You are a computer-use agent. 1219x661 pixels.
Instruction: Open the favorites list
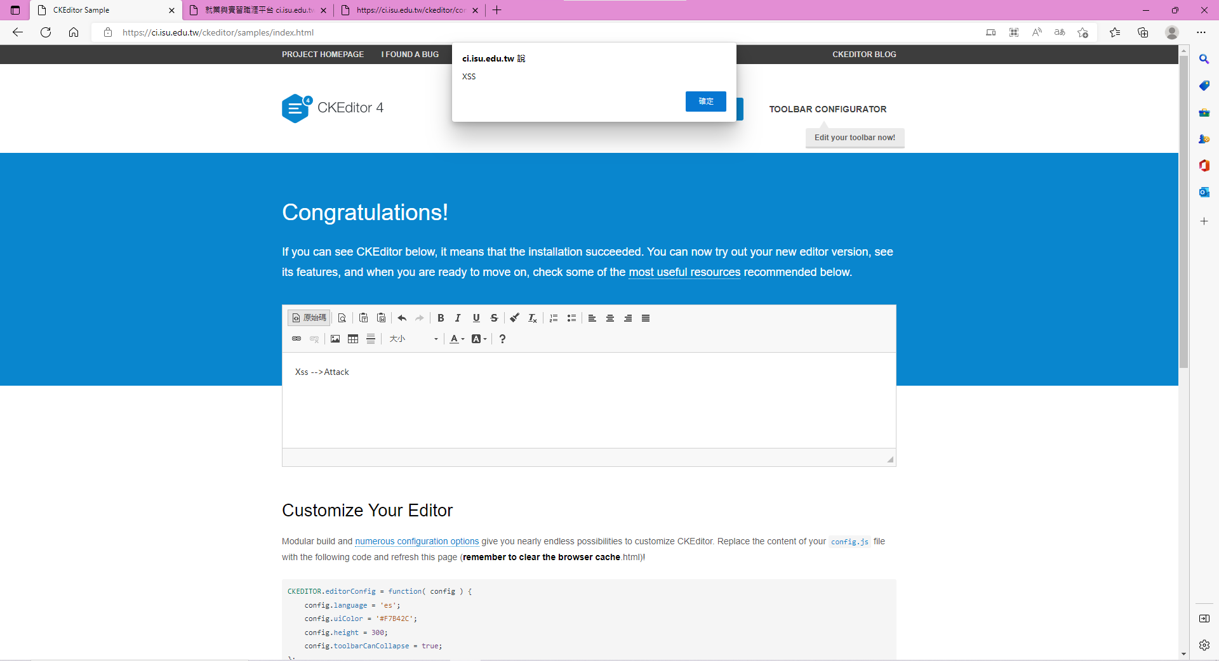pyautogui.click(x=1115, y=32)
